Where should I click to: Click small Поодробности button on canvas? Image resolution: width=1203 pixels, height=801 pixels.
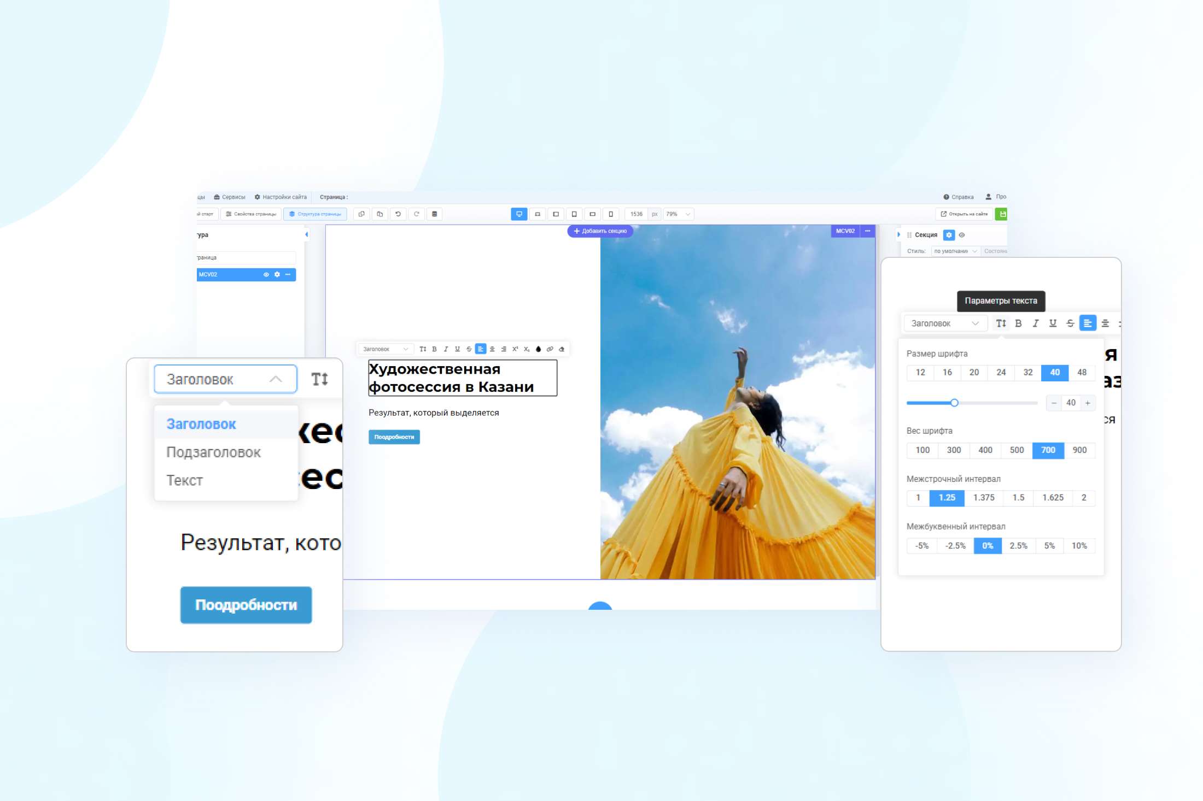[x=394, y=437]
